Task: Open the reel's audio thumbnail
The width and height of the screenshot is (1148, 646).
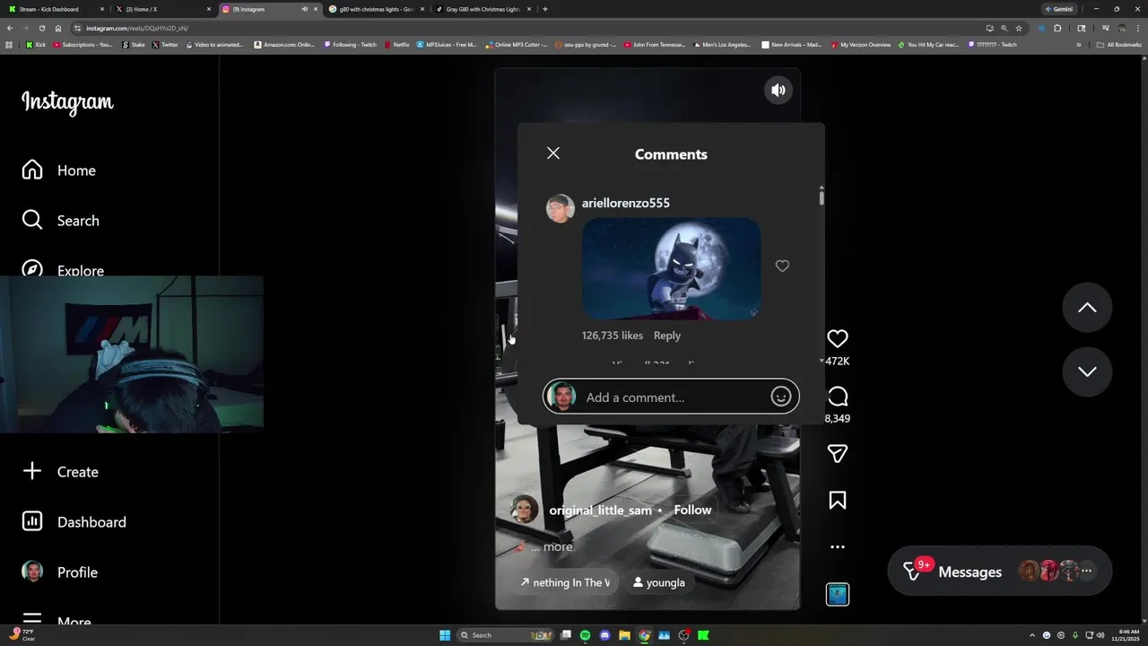Action: [x=838, y=594]
